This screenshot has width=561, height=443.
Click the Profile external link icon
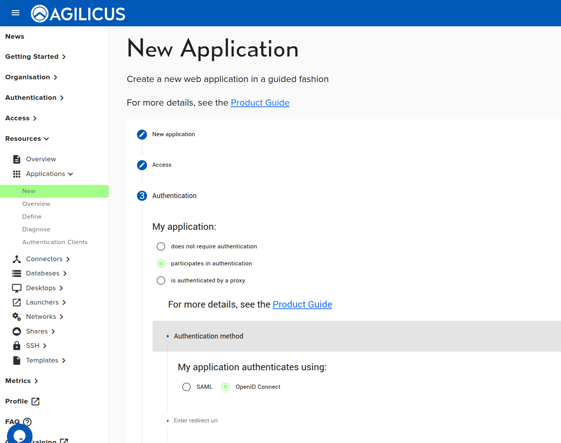pos(36,401)
